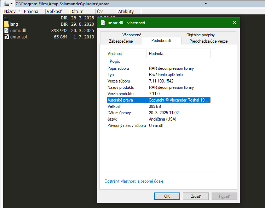
Task: Cancel with the Zrušiť button
Action: 196,196
